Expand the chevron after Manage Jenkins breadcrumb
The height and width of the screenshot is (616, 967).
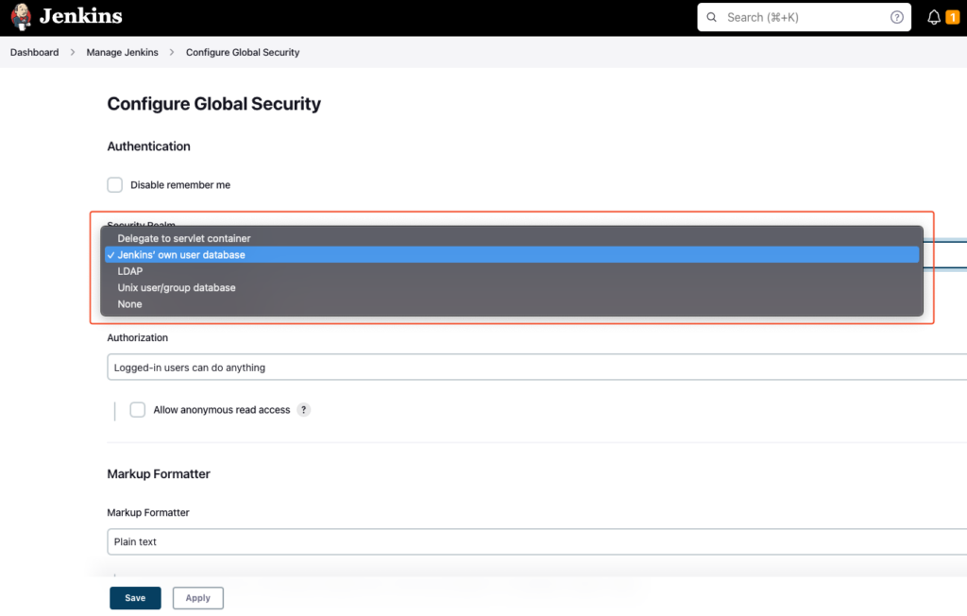(172, 53)
